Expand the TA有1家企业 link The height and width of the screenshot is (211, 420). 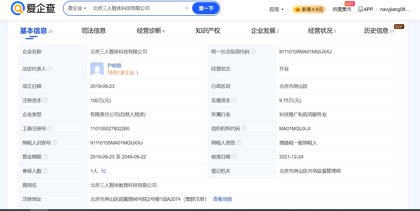pos(122,73)
